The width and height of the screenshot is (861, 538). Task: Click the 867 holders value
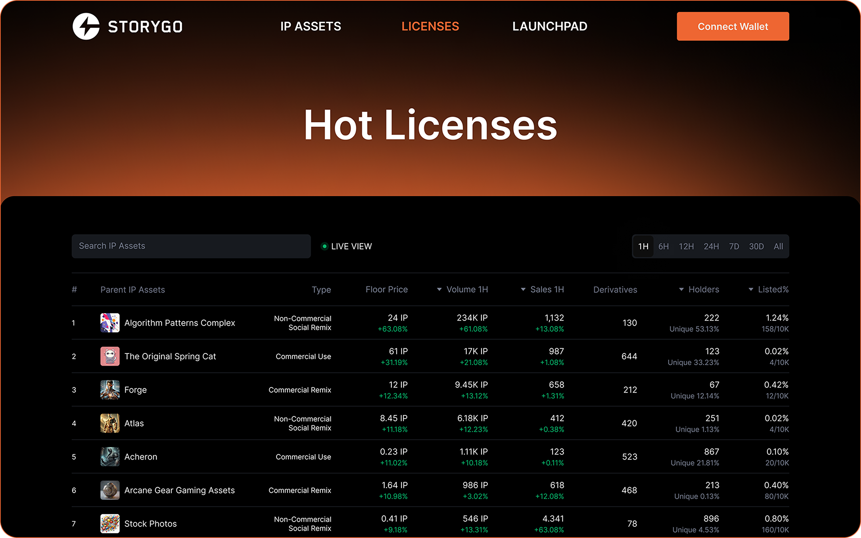[x=711, y=452]
